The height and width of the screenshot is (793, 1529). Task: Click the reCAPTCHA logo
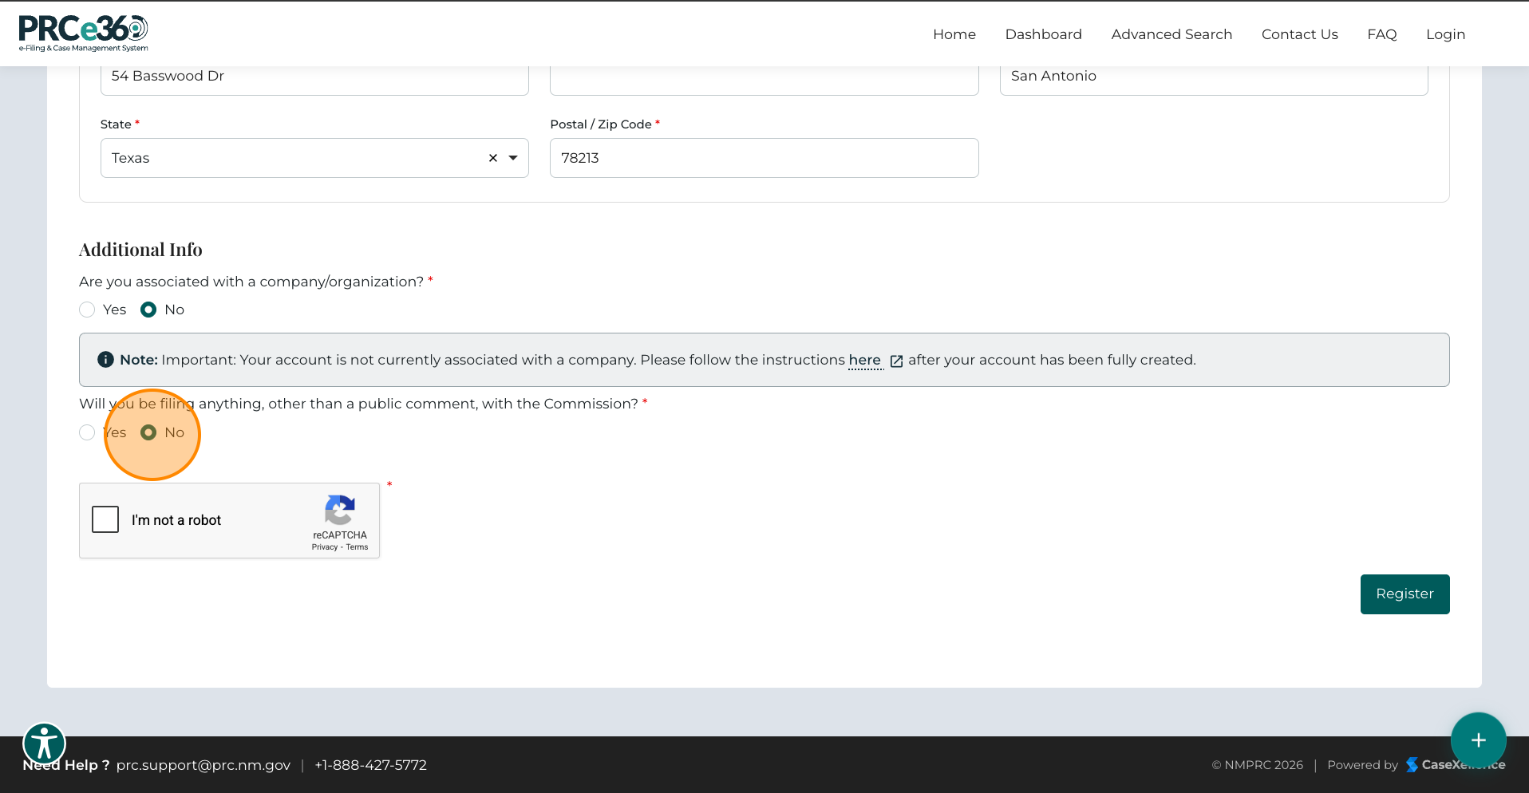pyautogui.click(x=340, y=511)
